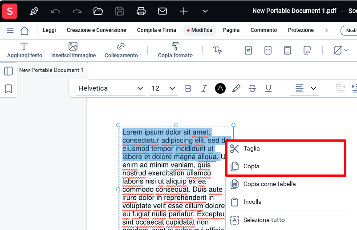Select the New Portable Document 1 tab

click(51, 70)
